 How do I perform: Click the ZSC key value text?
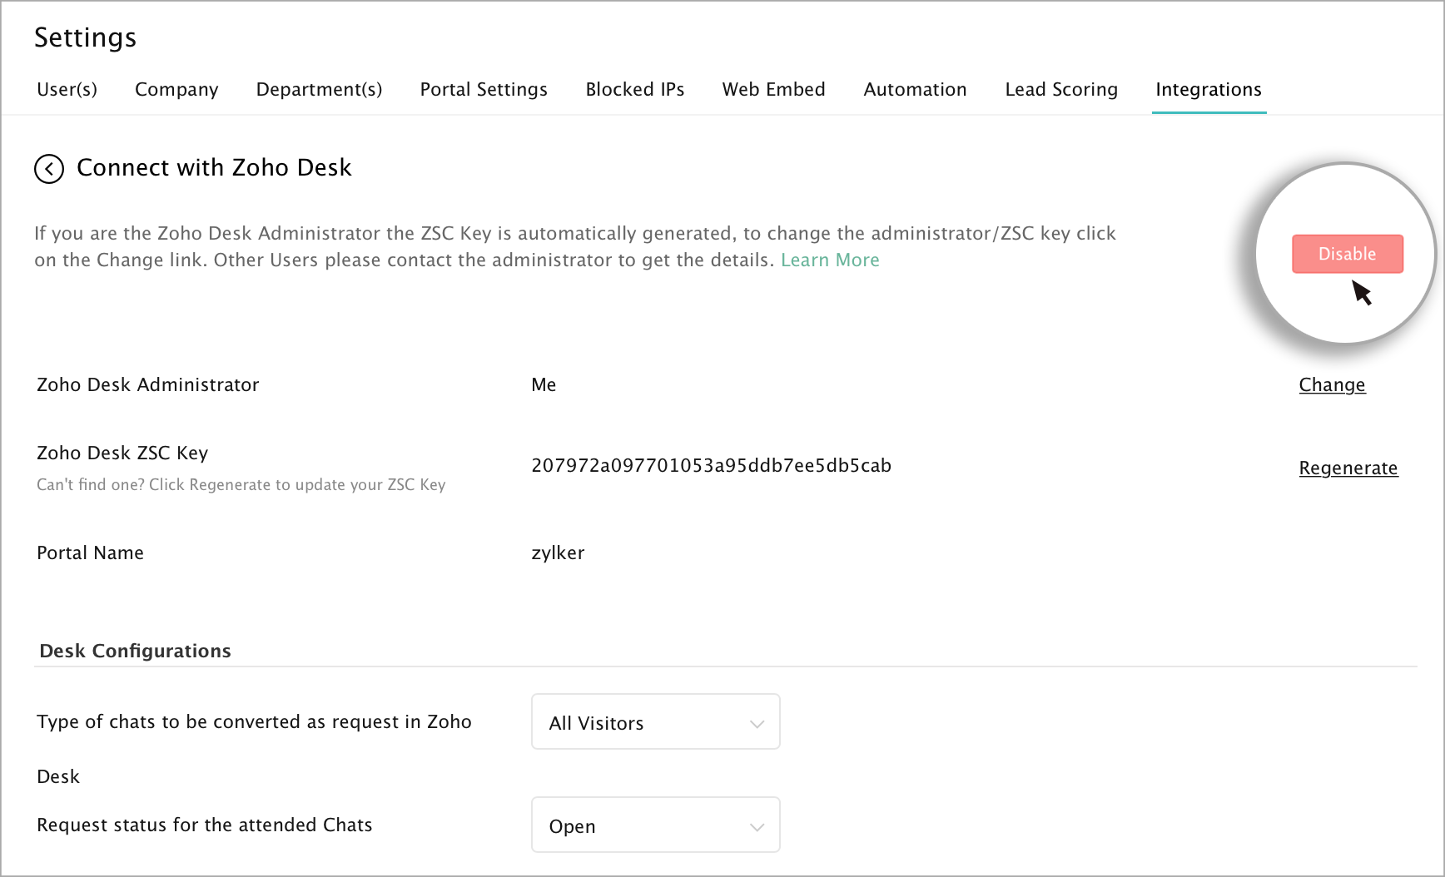pyautogui.click(x=711, y=466)
